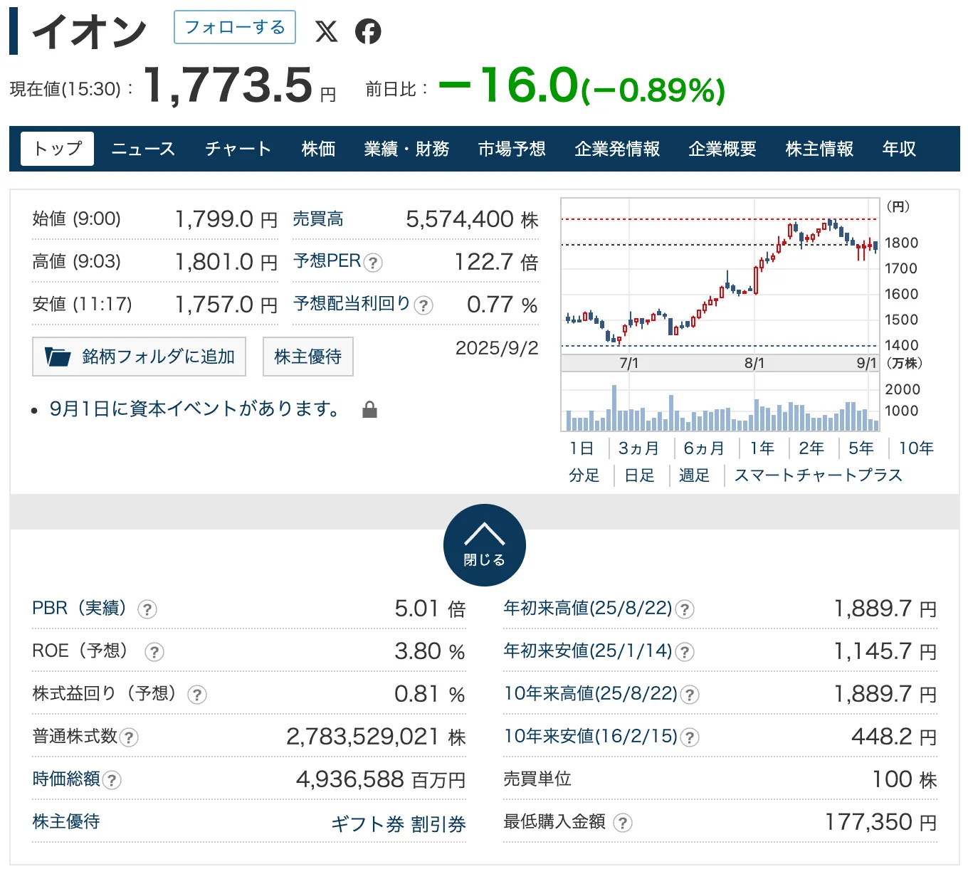Switch chart to 日足
968x874 pixels.
coord(639,475)
